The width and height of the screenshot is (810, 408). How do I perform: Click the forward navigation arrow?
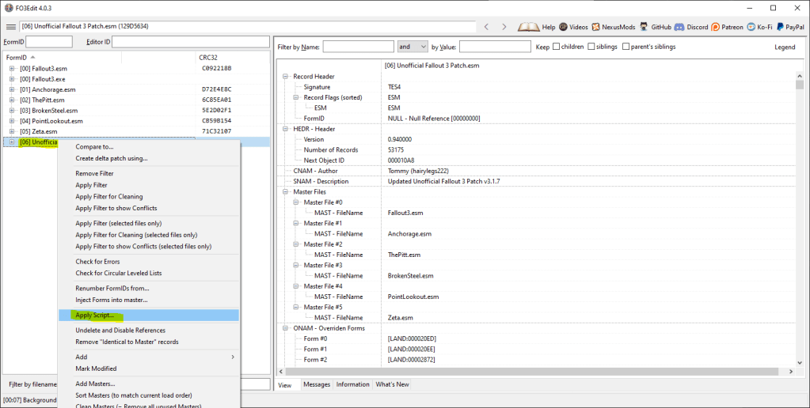click(x=504, y=27)
